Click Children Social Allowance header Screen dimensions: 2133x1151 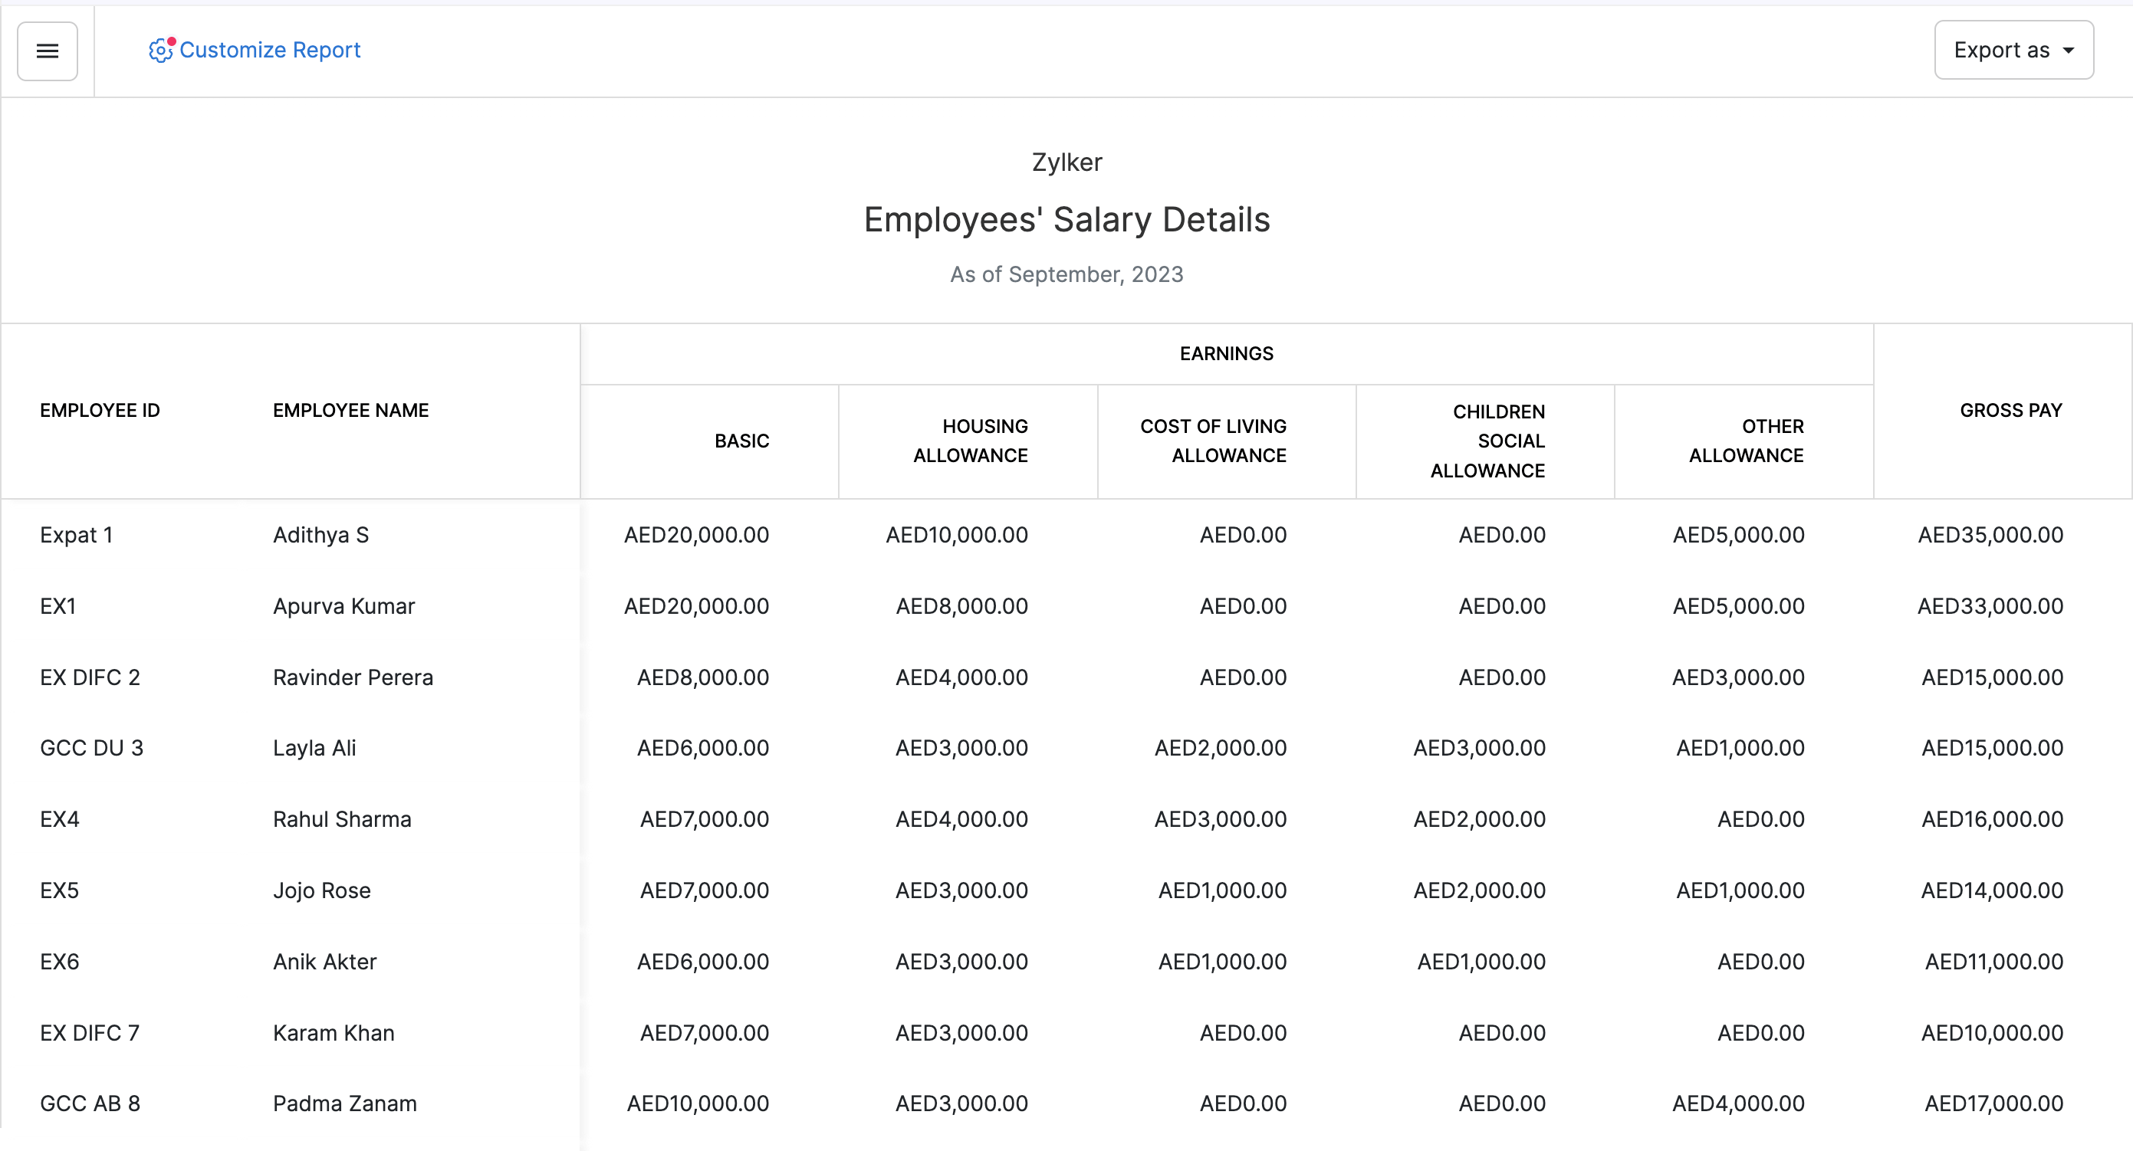tap(1487, 441)
